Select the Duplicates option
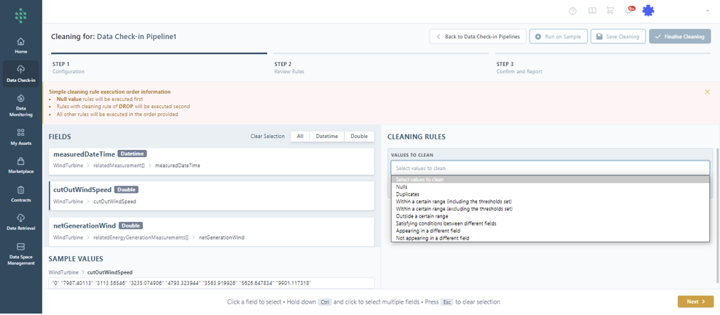720x315 pixels. [x=407, y=194]
